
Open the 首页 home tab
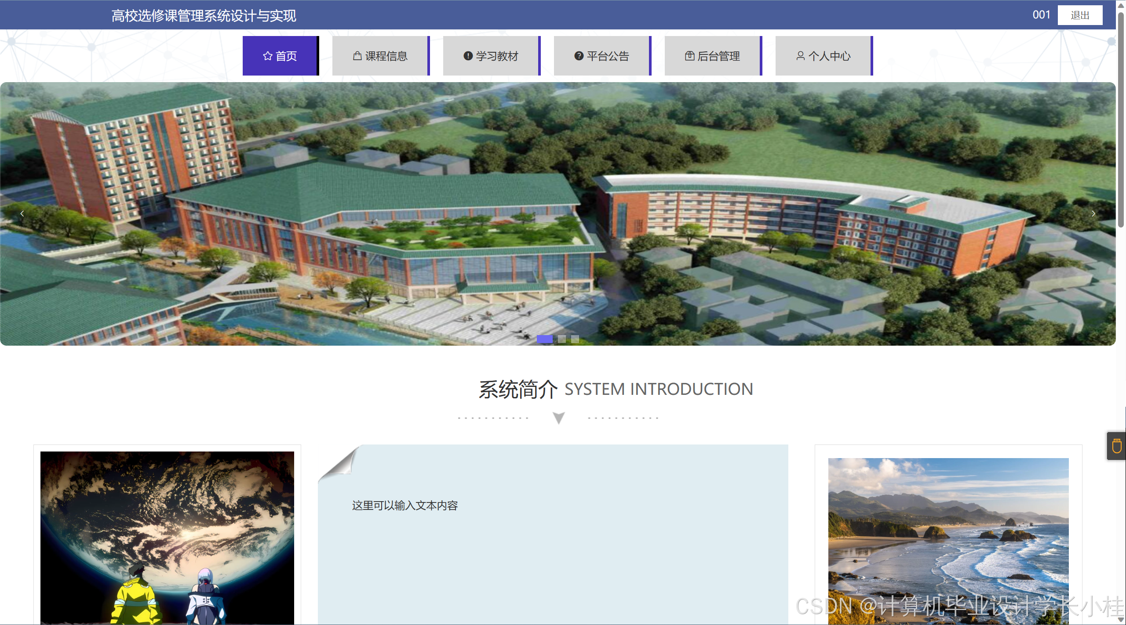click(x=281, y=56)
